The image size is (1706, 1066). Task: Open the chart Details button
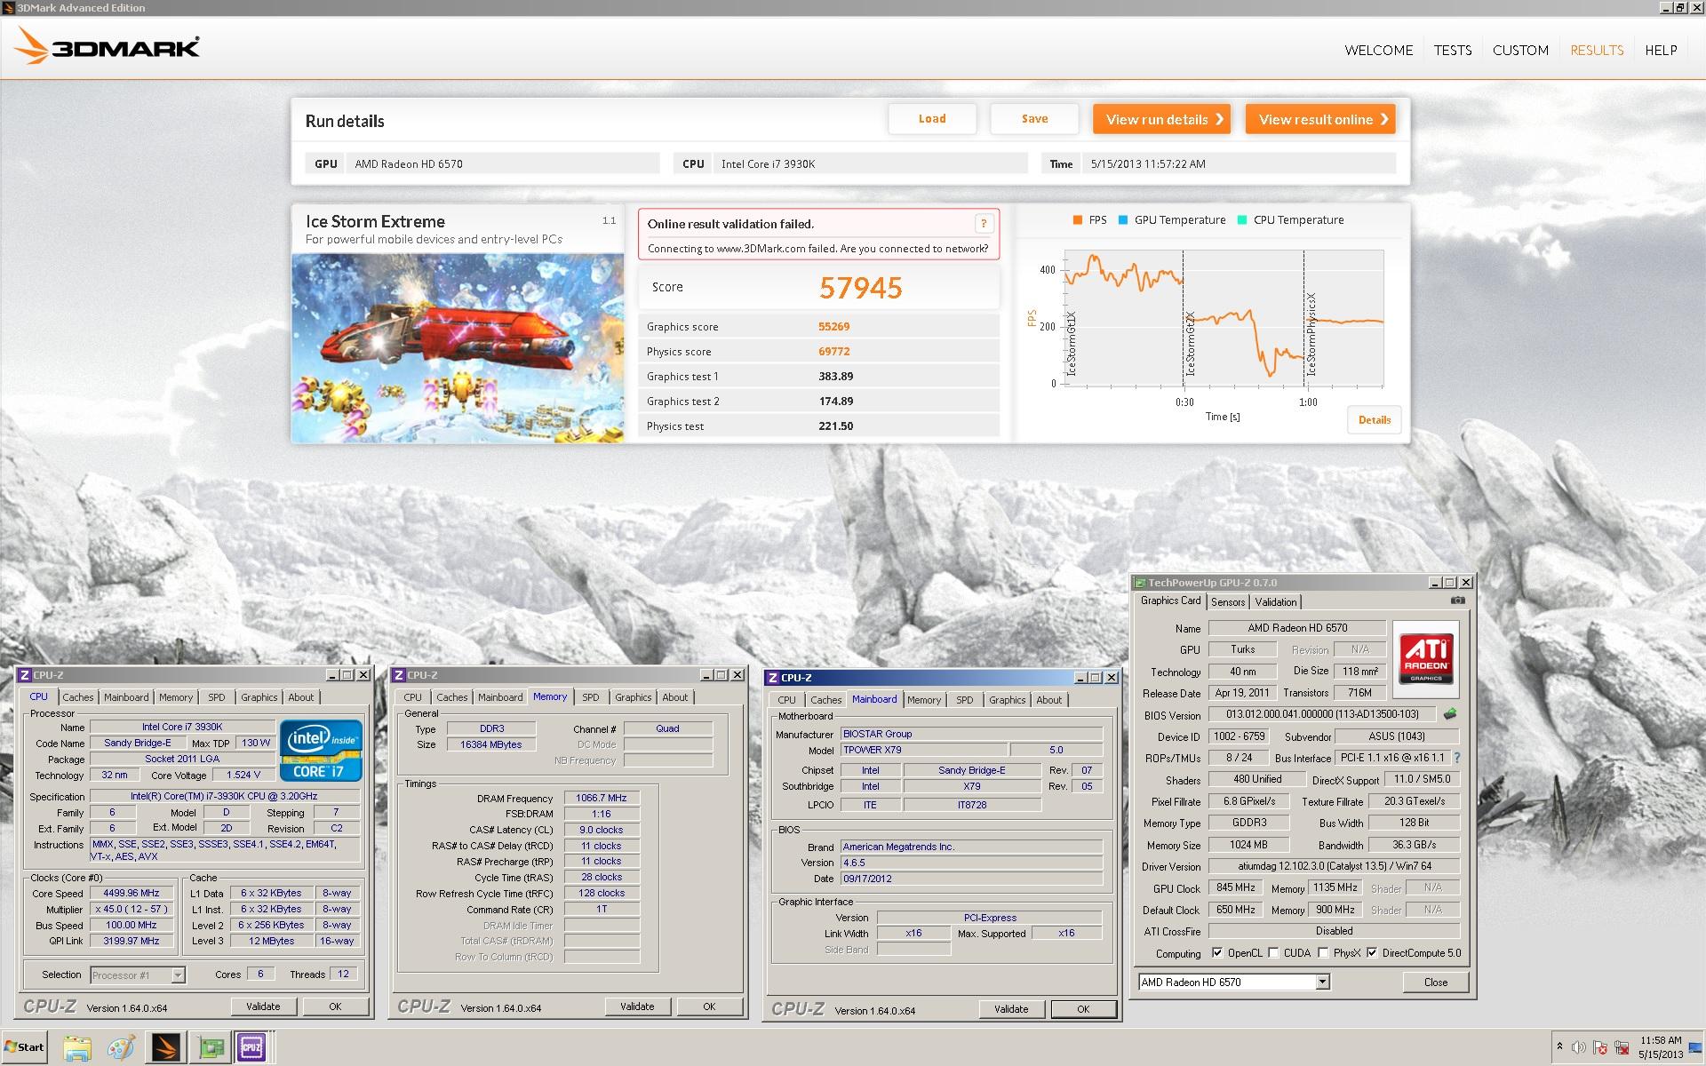tap(1375, 420)
